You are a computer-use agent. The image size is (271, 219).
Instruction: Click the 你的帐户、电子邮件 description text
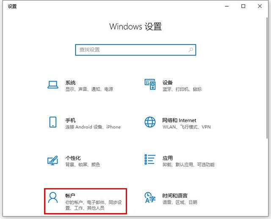(x=94, y=205)
